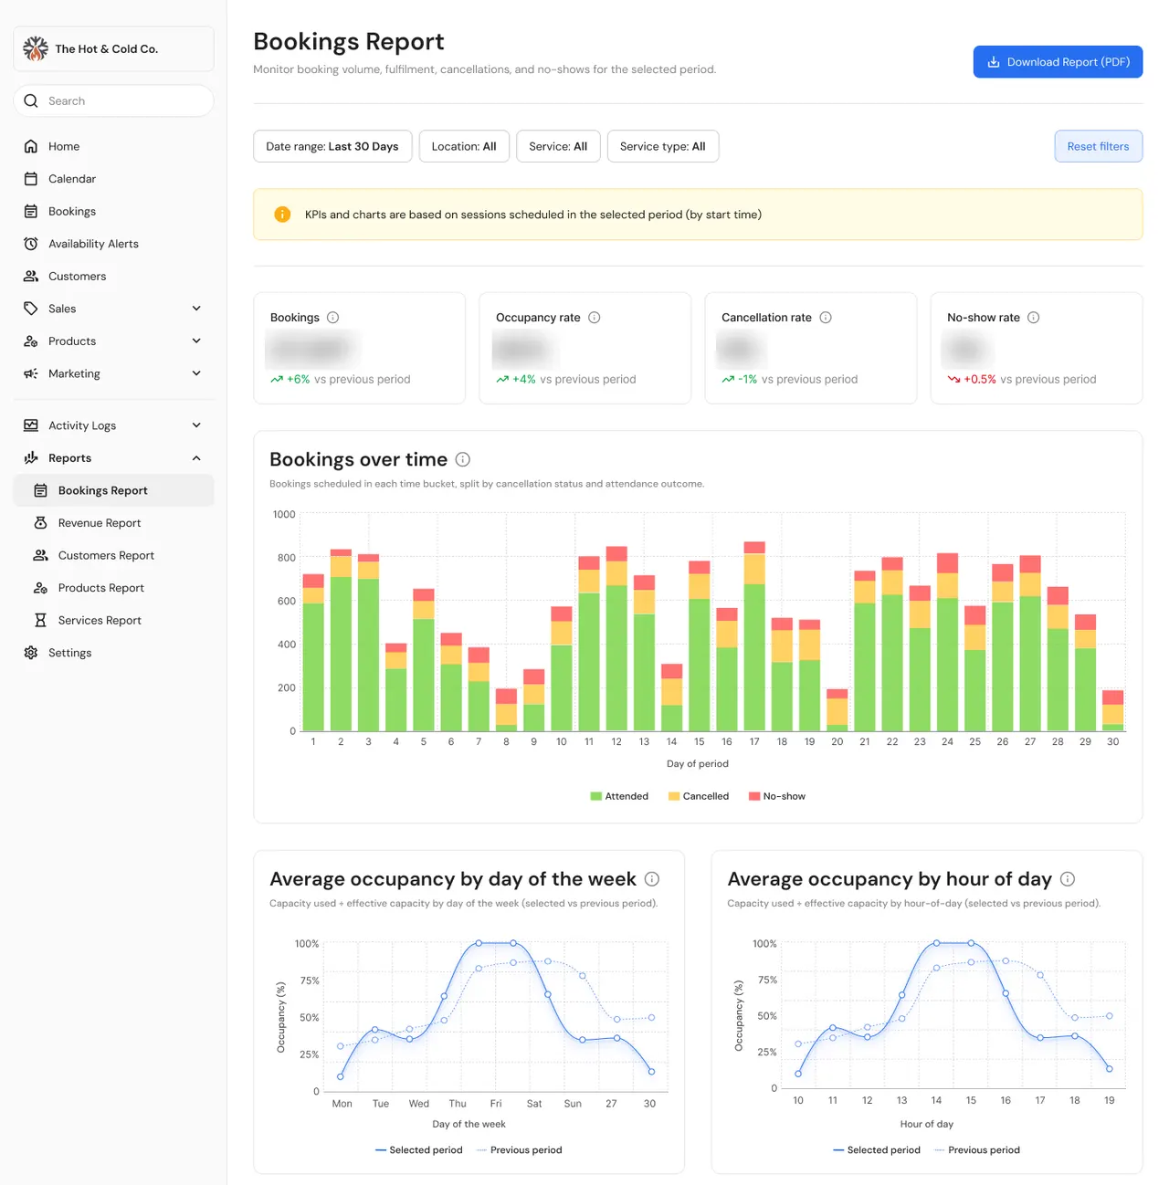Click the Reports icon in sidebar

point(31,457)
